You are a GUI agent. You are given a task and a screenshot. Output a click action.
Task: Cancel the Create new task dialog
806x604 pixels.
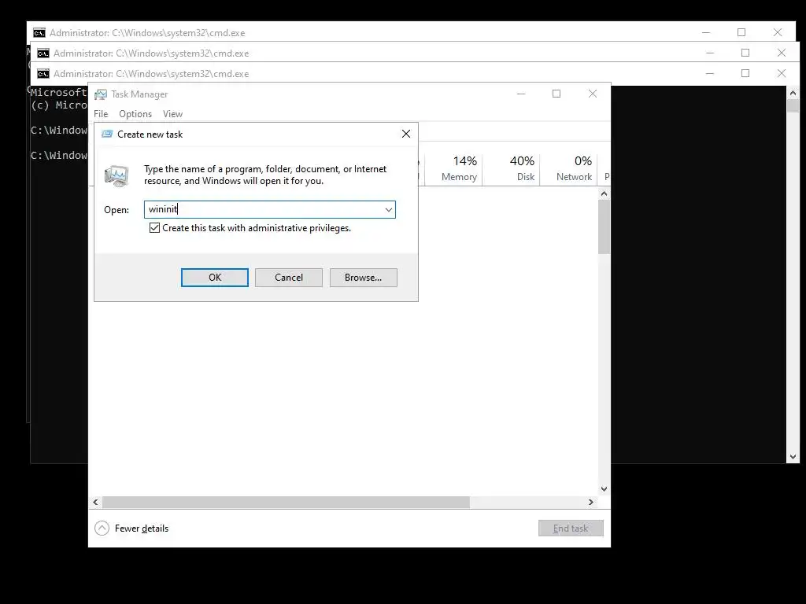288,278
